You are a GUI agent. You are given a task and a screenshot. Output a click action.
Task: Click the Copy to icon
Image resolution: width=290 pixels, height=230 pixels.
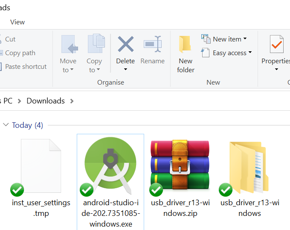click(96, 44)
